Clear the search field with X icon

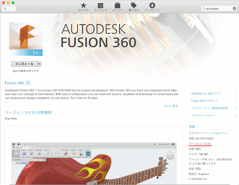[235, 9]
